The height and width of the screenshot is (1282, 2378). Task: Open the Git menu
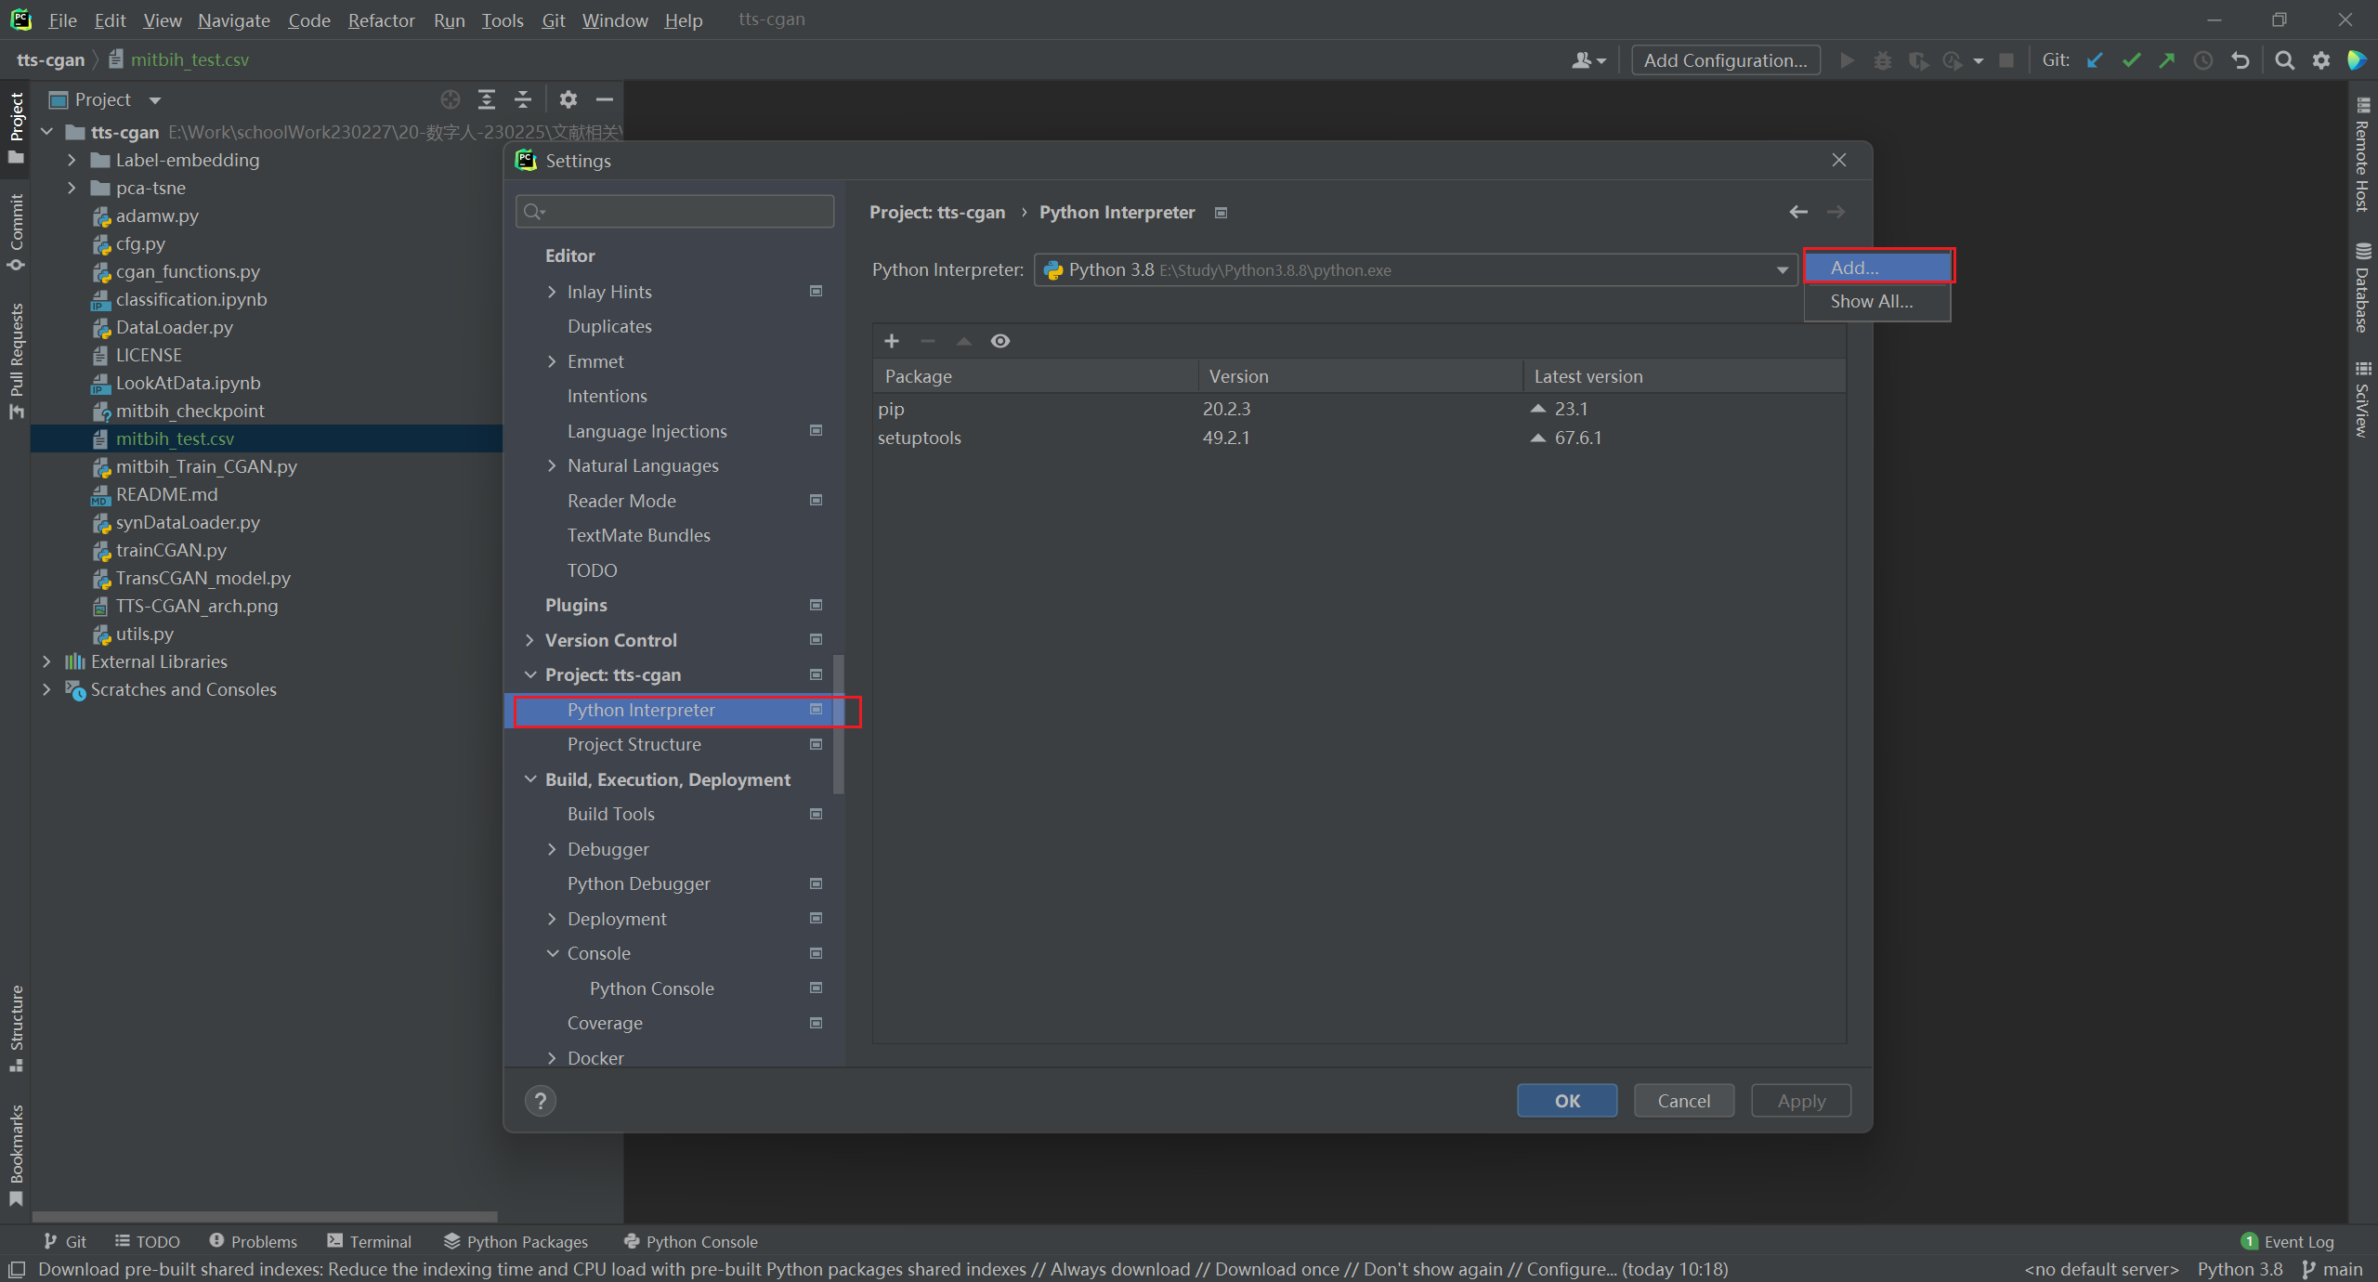[553, 20]
